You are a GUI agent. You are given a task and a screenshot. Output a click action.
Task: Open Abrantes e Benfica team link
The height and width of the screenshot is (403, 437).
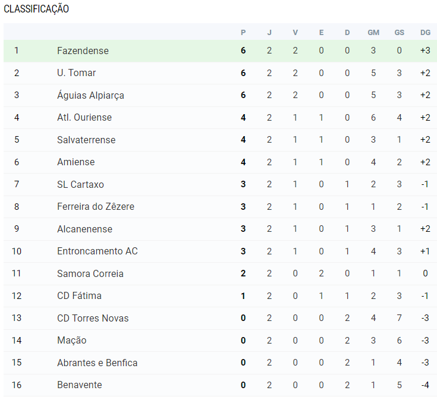click(98, 363)
